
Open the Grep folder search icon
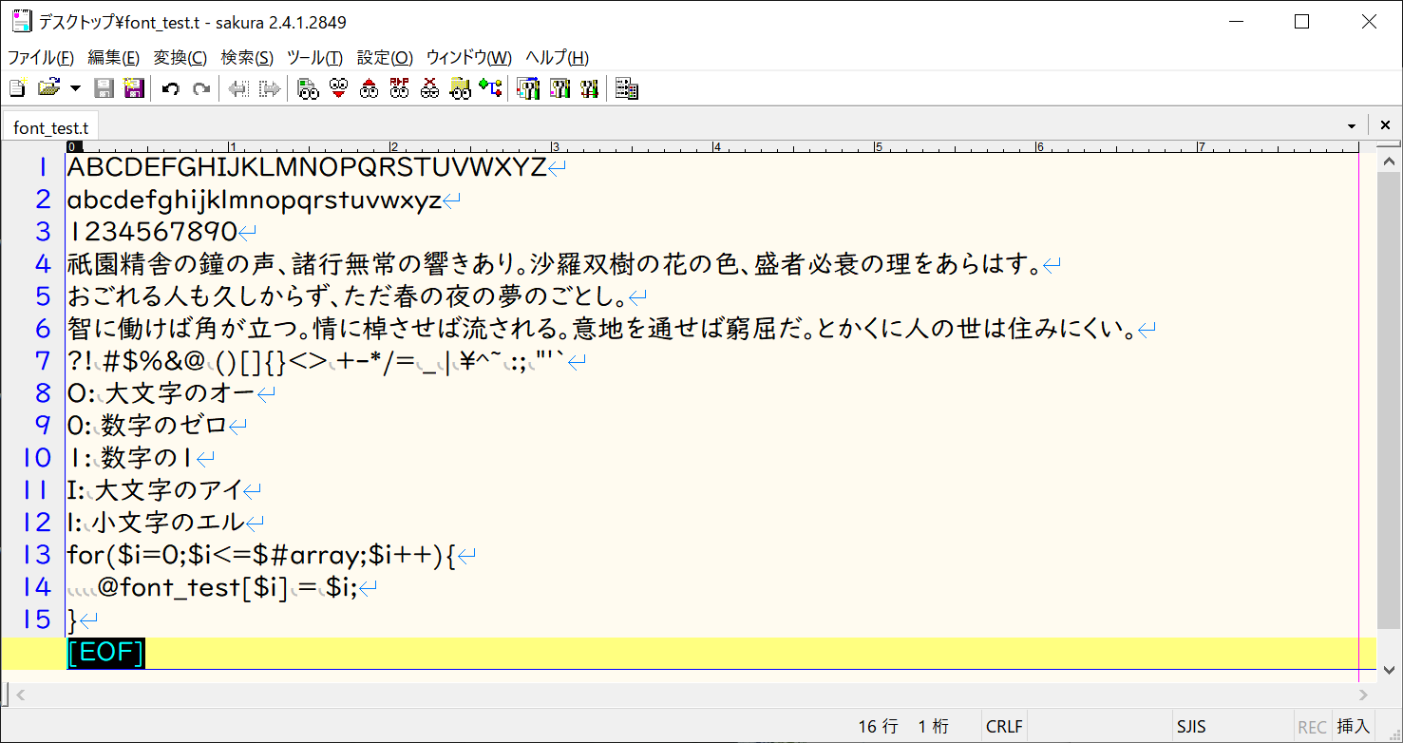(460, 89)
